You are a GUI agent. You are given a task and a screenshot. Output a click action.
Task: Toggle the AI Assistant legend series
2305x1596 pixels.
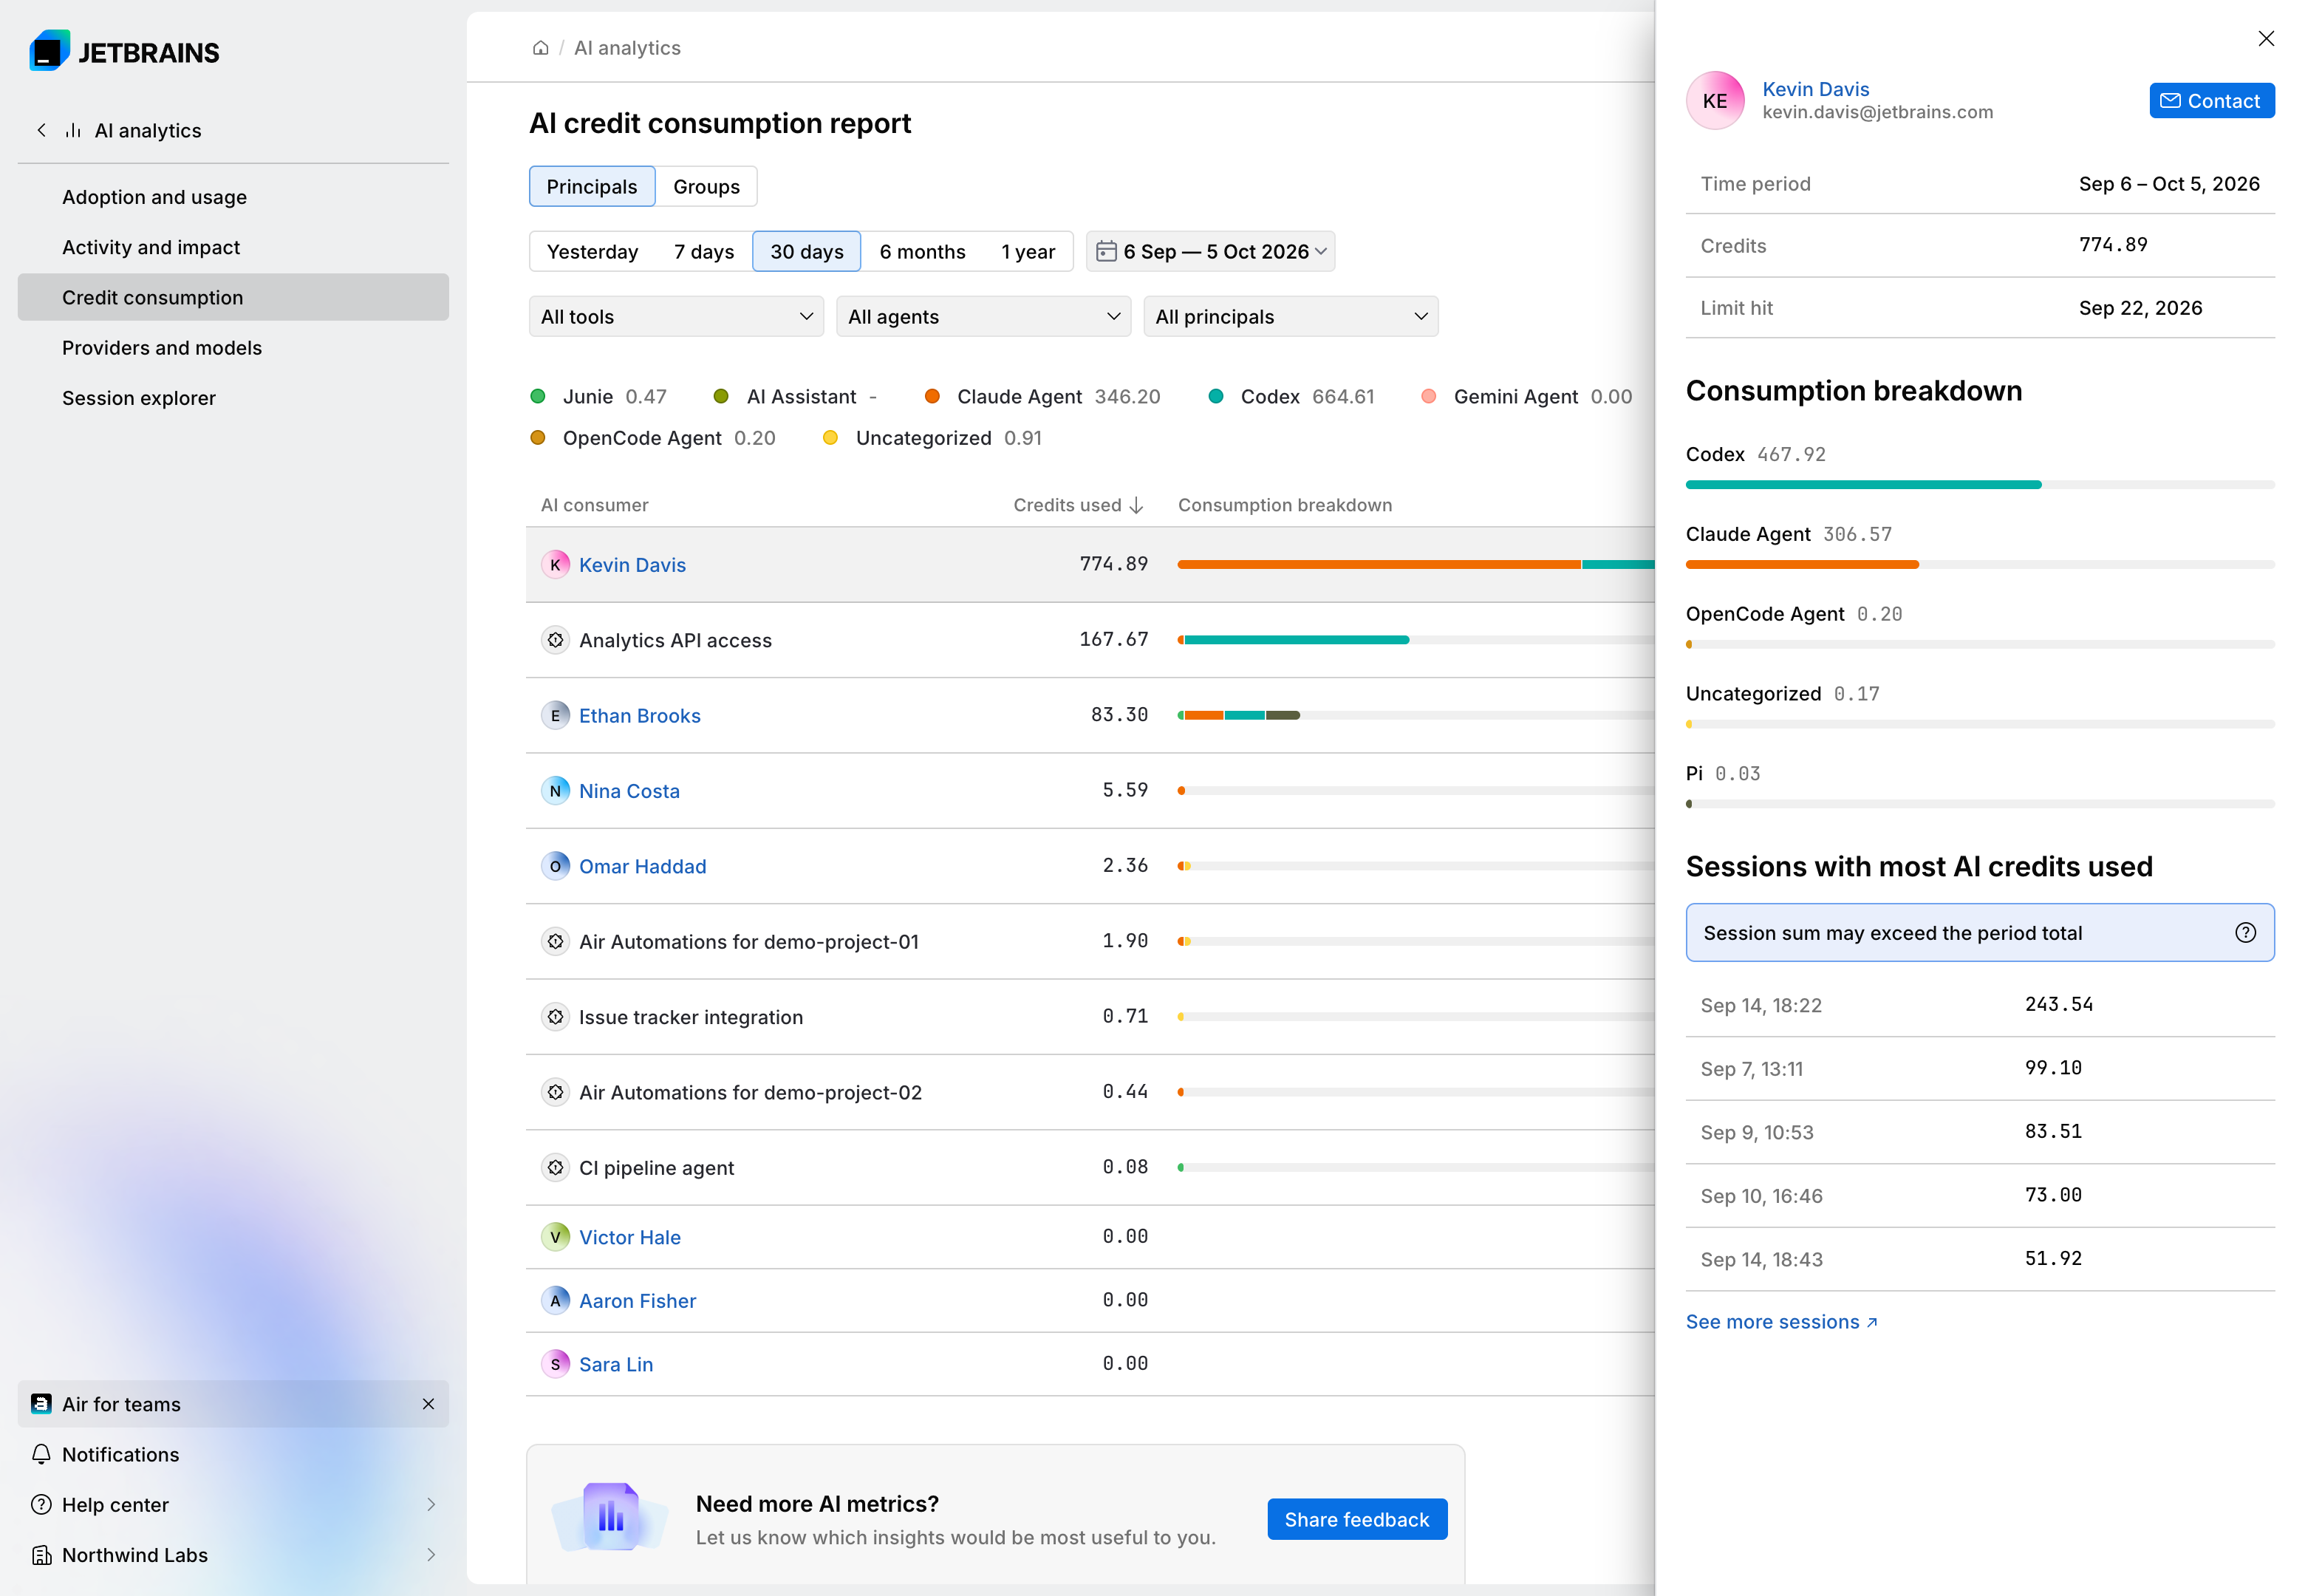point(795,397)
